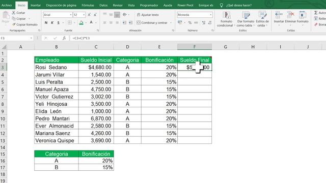Align cell content to vertical middle

(x=111, y=15)
